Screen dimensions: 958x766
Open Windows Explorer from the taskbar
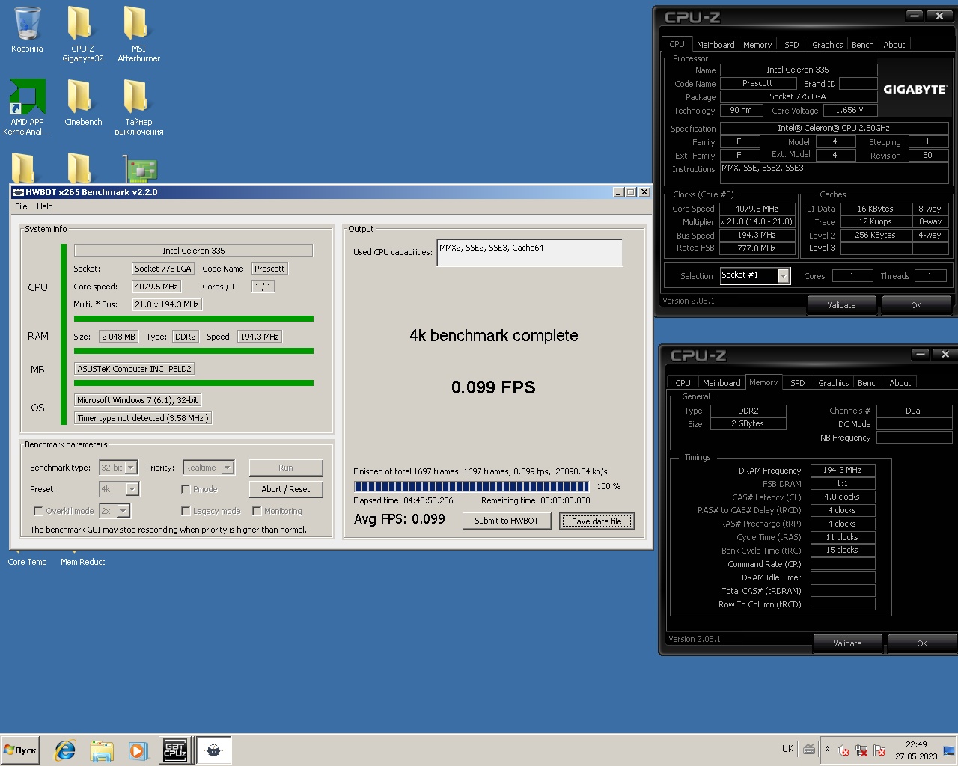(101, 750)
